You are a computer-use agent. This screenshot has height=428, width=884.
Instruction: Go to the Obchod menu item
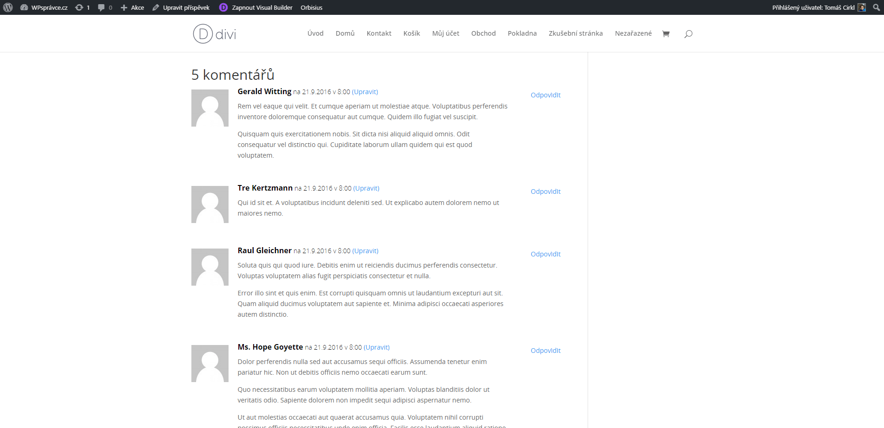pyautogui.click(x=483, y=33)
